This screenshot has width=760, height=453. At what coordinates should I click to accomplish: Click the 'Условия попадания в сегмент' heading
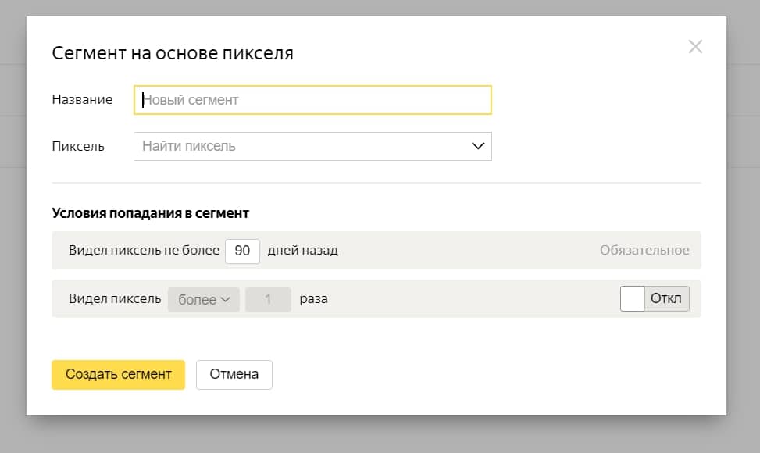click(x=150, y=212)
